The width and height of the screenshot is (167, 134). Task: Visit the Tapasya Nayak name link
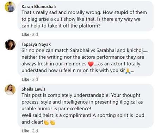point(36,45)
